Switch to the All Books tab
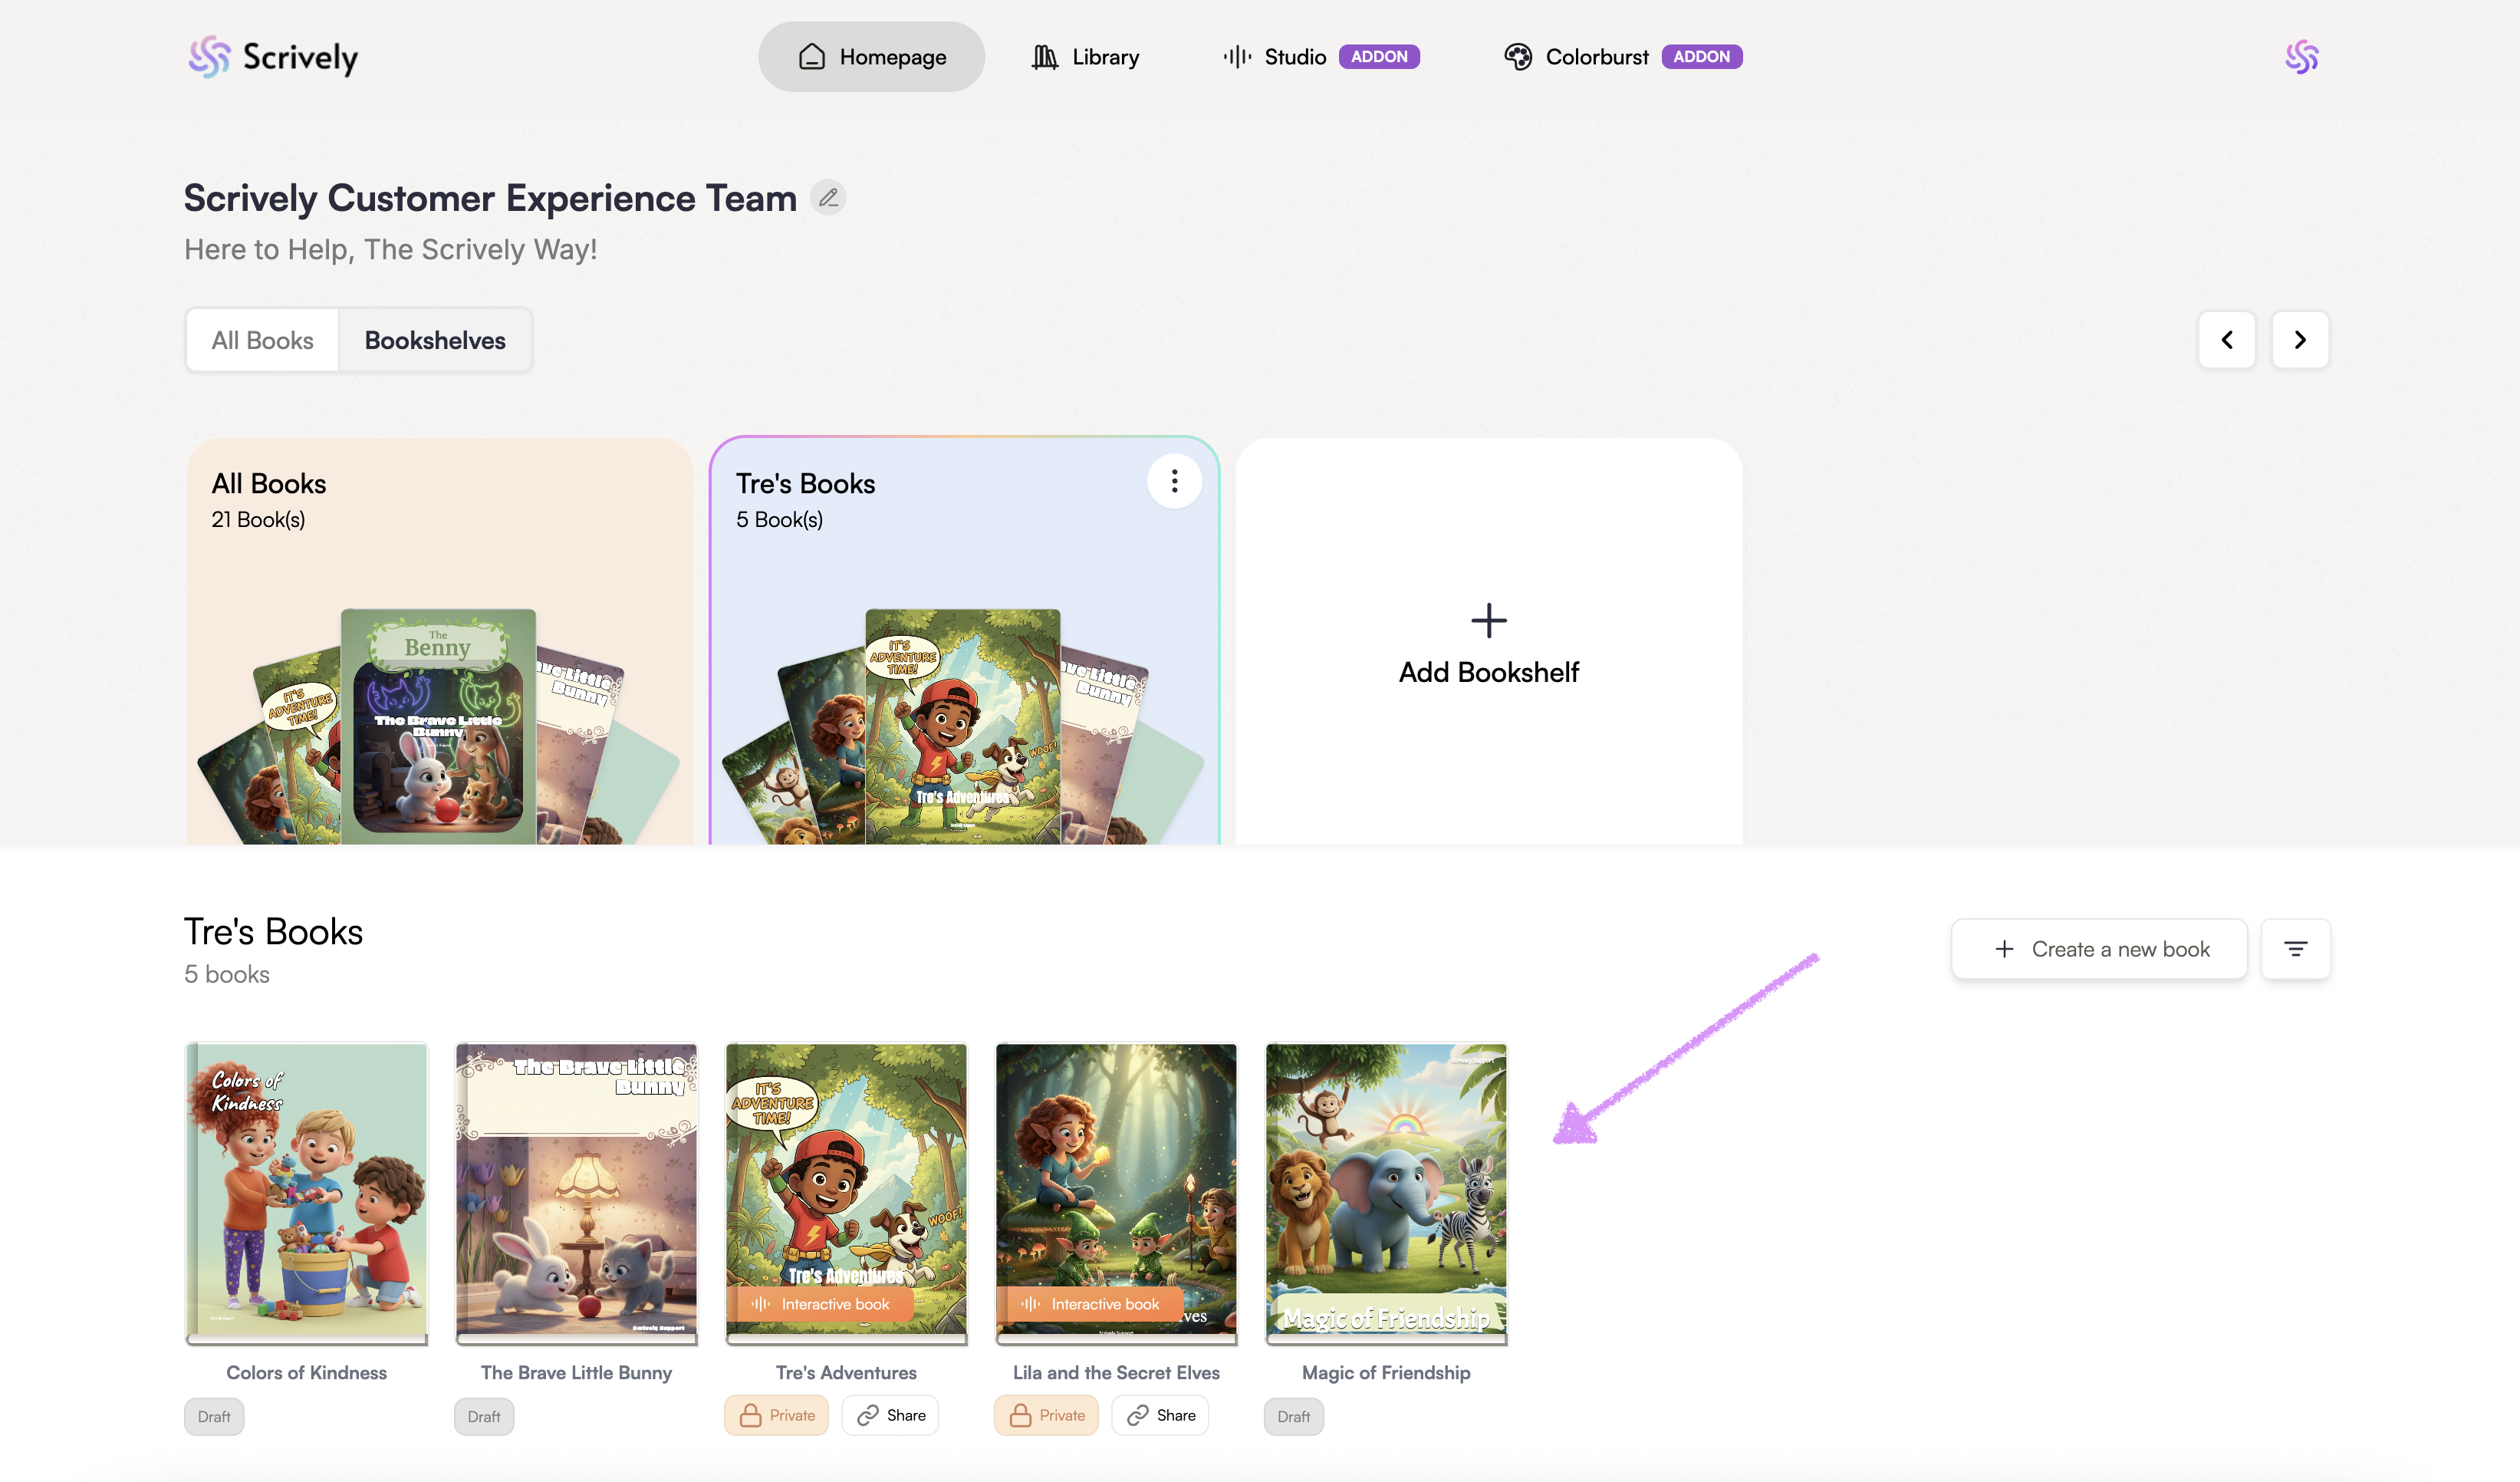The width and height of the screenshot is (2520, 1482). click(x=262, y=340)
